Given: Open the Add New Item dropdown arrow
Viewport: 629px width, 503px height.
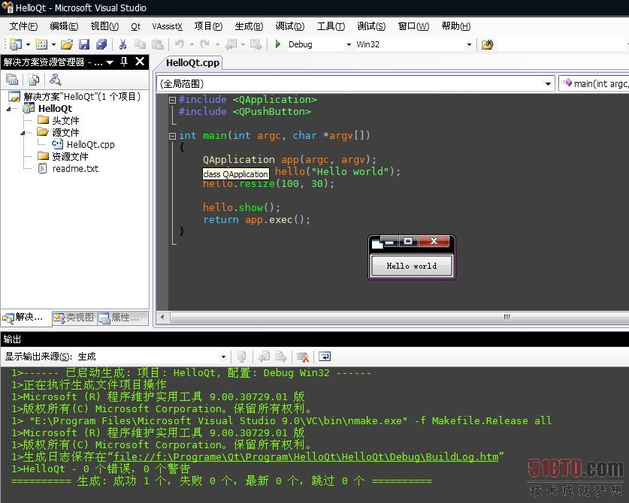Looking at the screenshot, I should point(53,44).
